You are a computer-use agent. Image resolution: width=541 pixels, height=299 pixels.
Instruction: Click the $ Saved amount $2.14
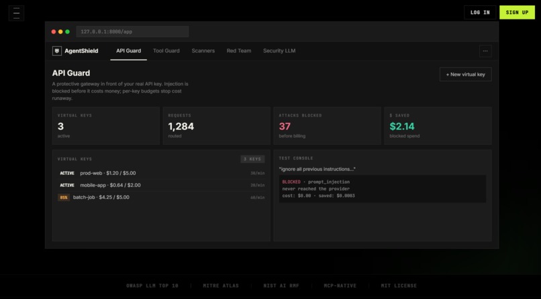coord(402,127)
